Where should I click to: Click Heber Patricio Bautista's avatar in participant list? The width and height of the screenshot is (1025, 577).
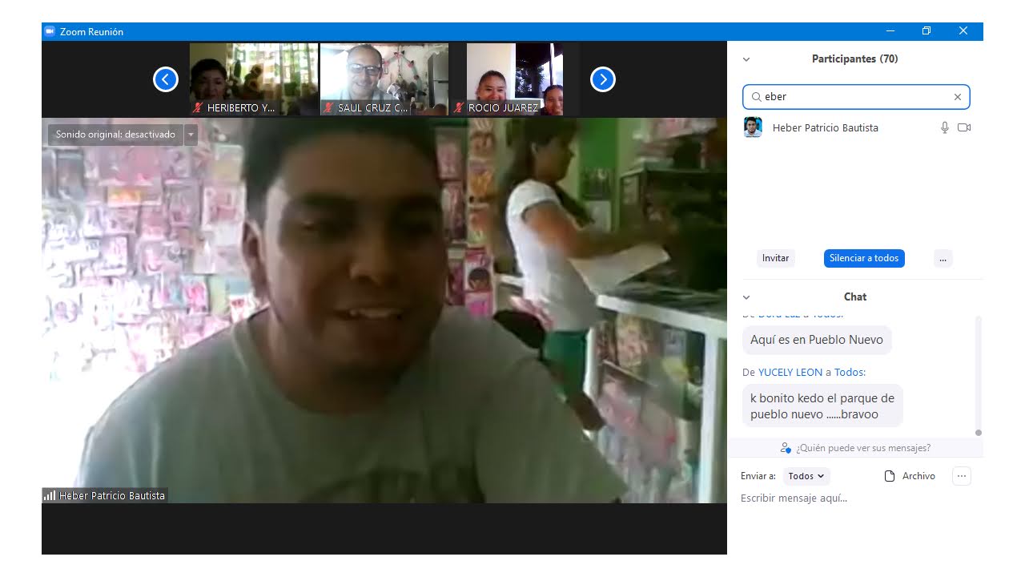tap(753, 127)
